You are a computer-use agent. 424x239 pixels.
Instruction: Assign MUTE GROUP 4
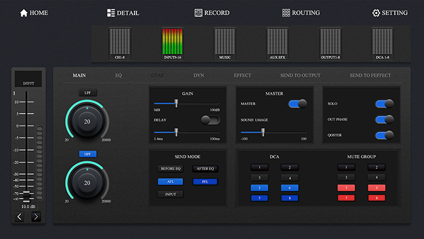tap(376, 177)
